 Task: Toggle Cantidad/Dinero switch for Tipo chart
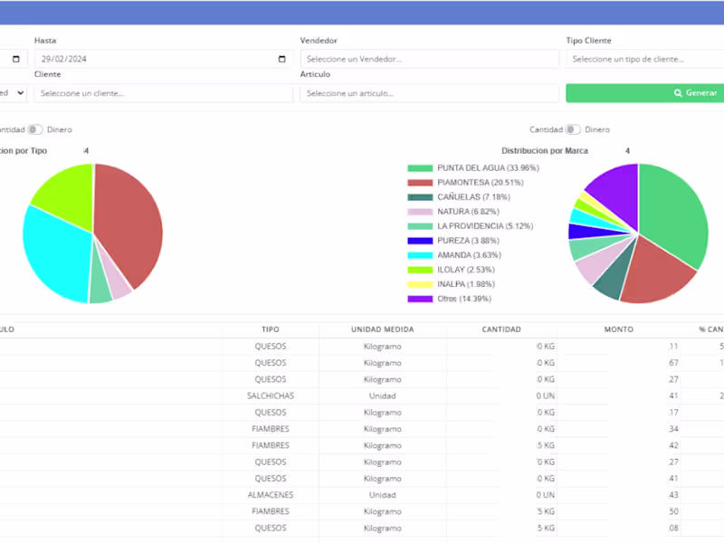point(35,129)
